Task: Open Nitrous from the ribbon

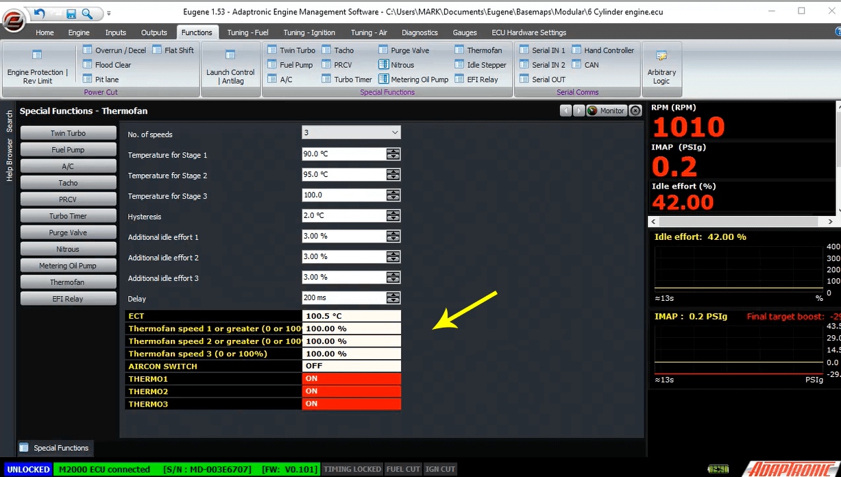Action: coord(396,65)
